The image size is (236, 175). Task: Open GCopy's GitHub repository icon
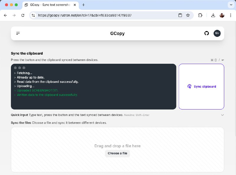(206, 33)
